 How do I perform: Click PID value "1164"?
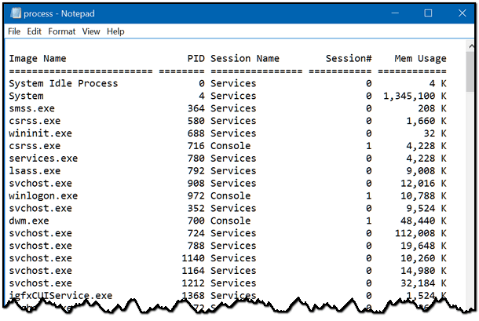[193, 271]
